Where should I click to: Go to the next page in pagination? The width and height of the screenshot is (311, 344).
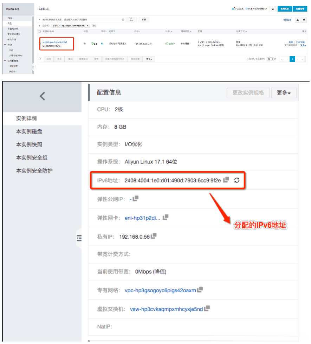(298, 59)
